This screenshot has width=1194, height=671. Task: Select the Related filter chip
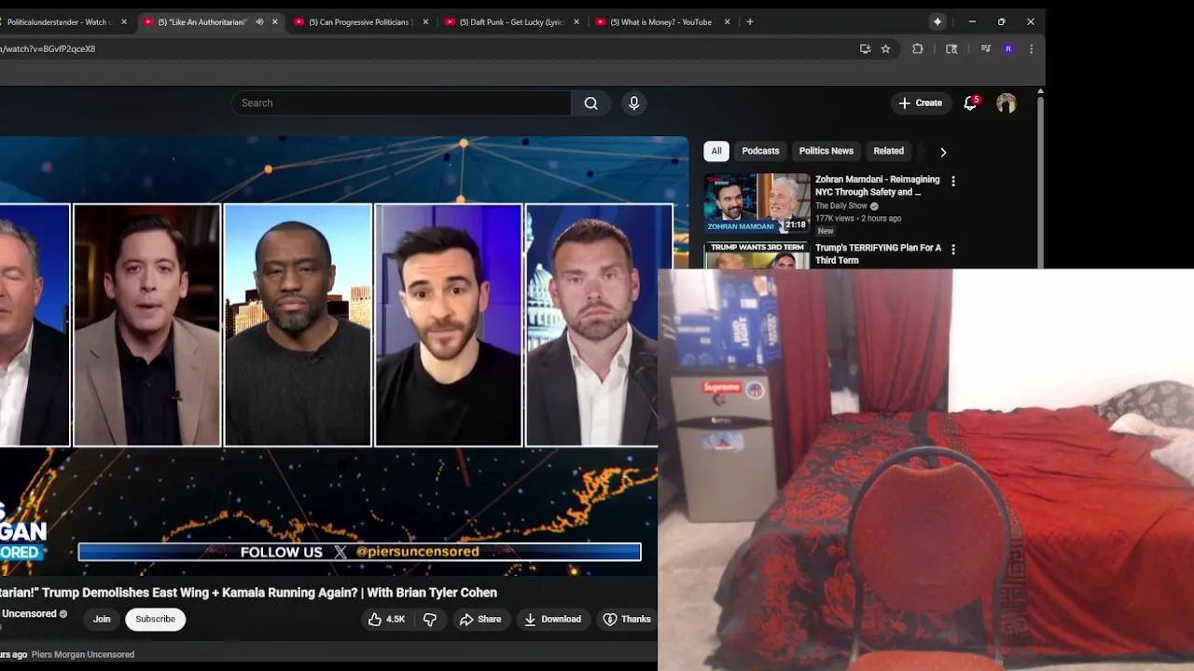tap(888, 151)
